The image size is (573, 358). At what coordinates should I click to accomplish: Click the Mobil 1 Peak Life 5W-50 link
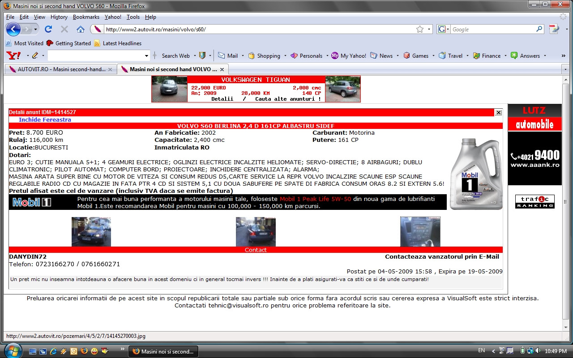316,199
